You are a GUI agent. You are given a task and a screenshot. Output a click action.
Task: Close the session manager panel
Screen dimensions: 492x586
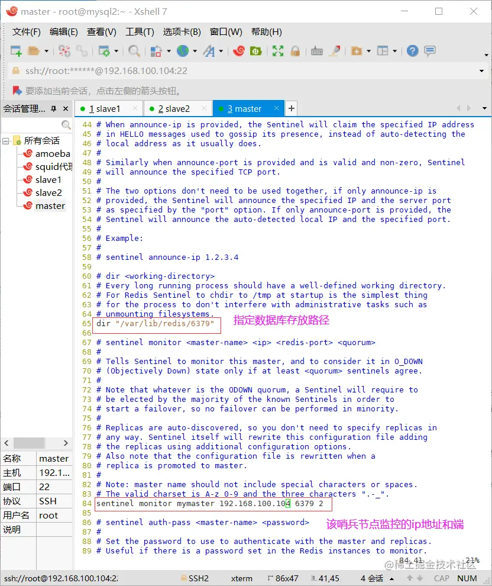[x=66, y=109]
